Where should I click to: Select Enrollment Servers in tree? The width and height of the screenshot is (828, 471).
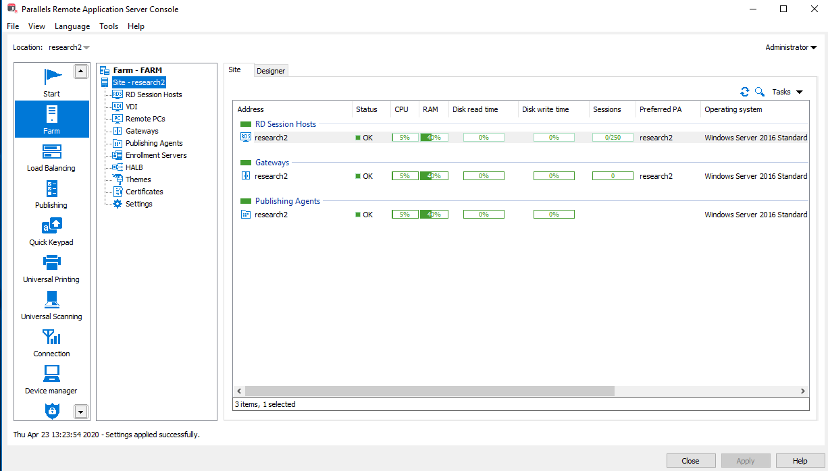point(156,155)
